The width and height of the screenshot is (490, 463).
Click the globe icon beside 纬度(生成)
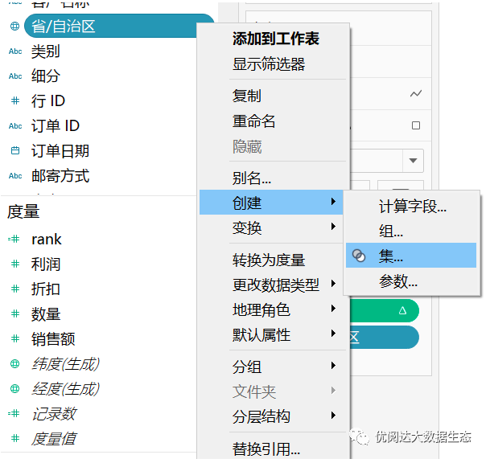pyautogui.click(x=14, y=364)
